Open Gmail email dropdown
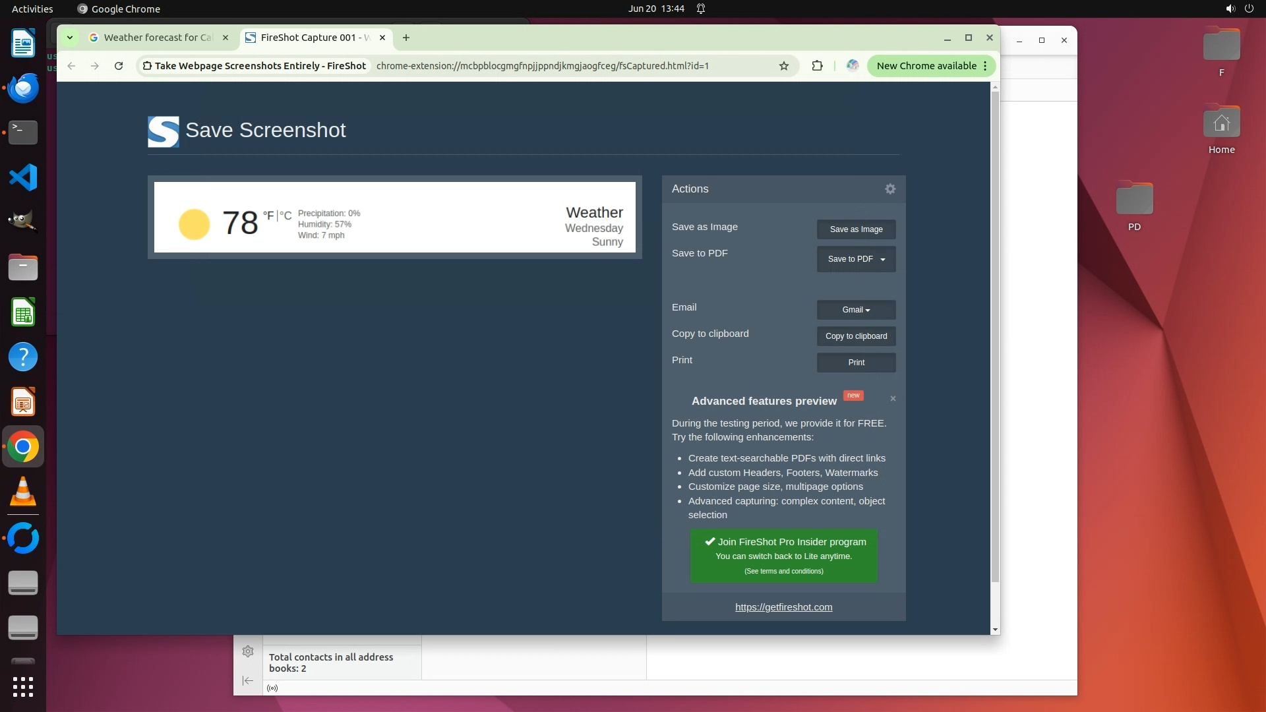 point(856,310)
